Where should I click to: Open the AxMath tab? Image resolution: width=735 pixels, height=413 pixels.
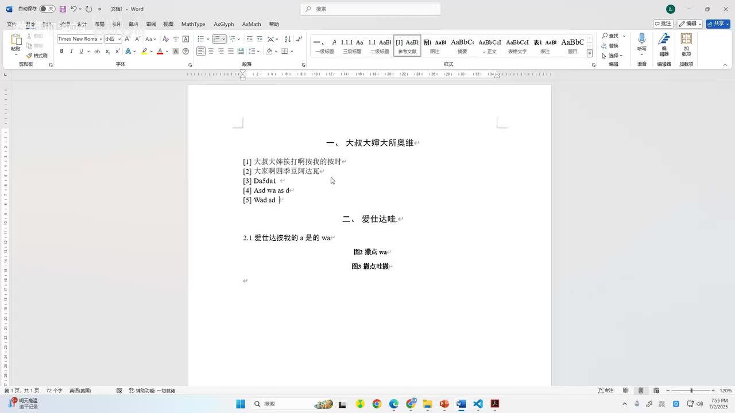tap(252, 24)
